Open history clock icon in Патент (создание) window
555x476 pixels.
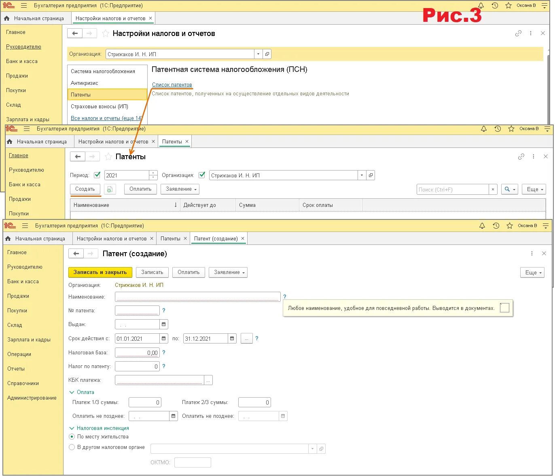(496, 226)
